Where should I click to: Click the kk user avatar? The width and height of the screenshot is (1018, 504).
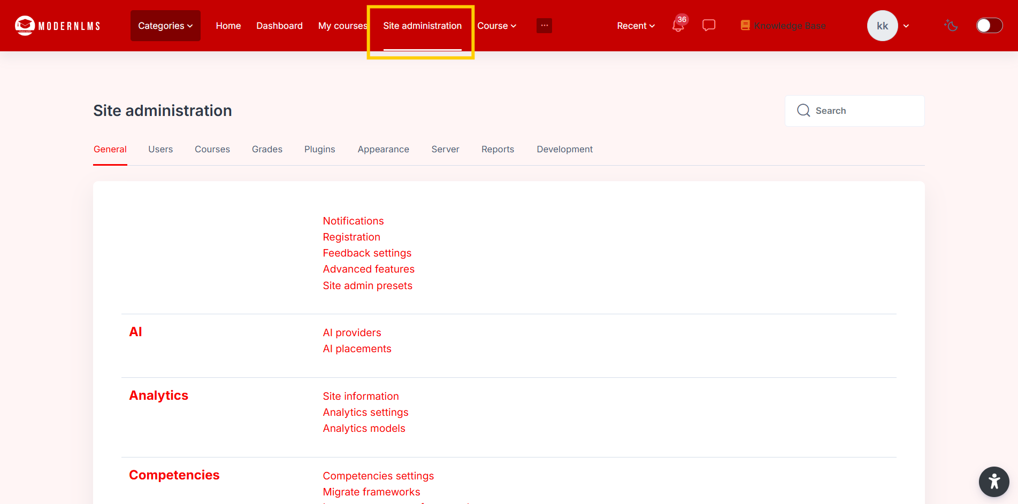pyautogui.click(x=882, y=26)
